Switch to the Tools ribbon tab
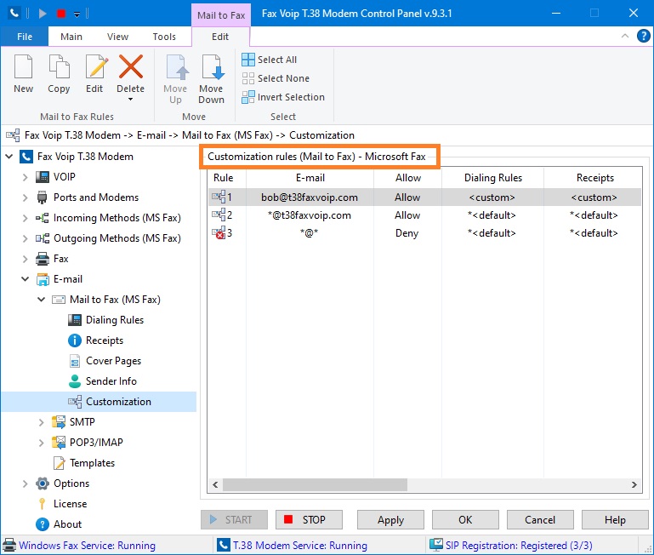Viewport: 654px width, 555px height. click(164, 37)
